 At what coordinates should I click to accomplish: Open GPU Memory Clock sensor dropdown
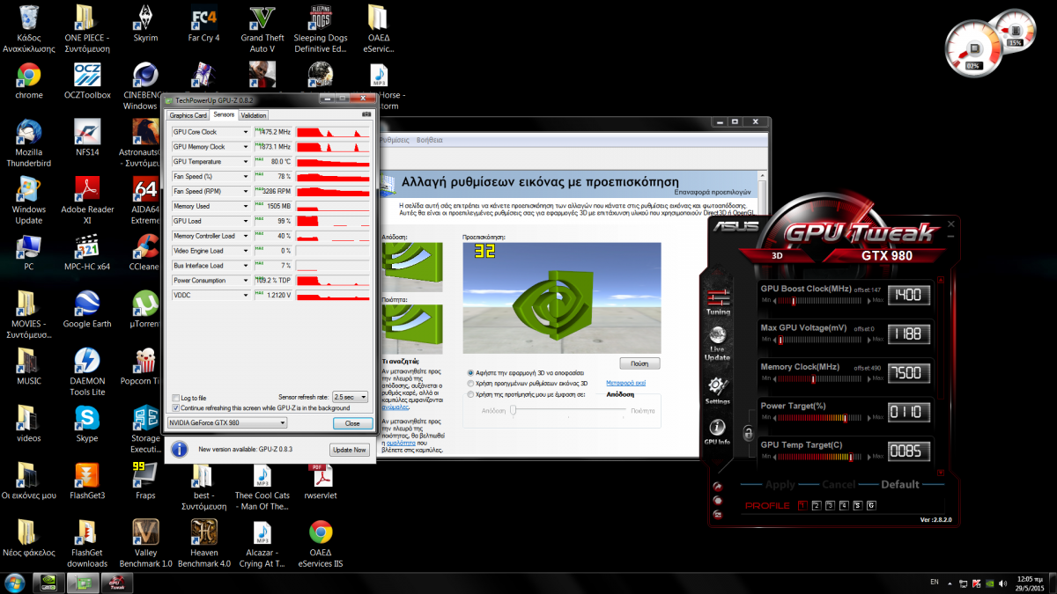pos(245,147)
